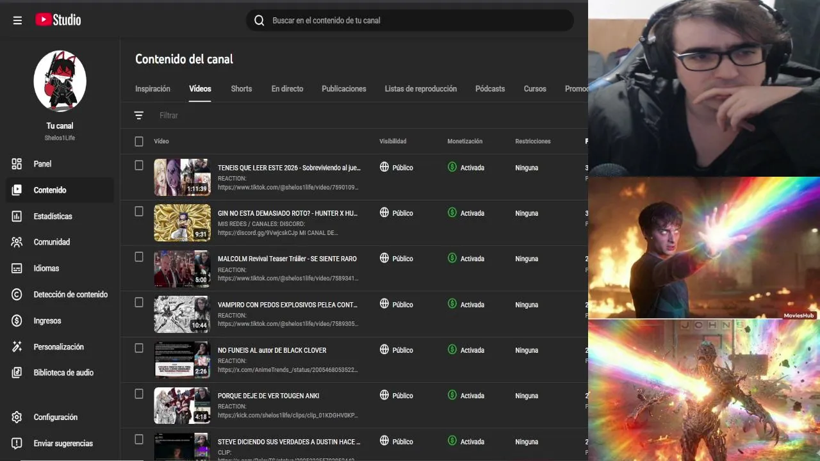820x461 pixels.
Task: Click the magnifier icon in the search bar
Action: coord(259,20)
